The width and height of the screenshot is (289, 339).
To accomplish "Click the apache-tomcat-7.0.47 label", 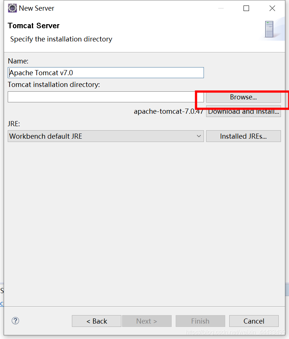I will pyautogui.click(x=169, y=111).
